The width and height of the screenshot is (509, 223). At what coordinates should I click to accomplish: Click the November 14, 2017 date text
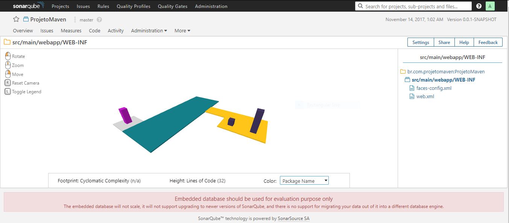tap(414, 20)
